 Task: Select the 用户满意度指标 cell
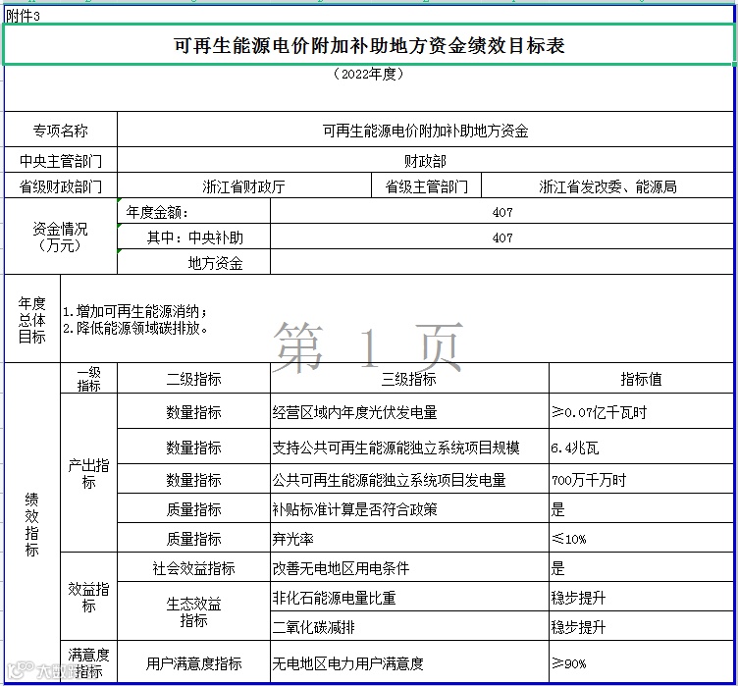click(194, 662)
